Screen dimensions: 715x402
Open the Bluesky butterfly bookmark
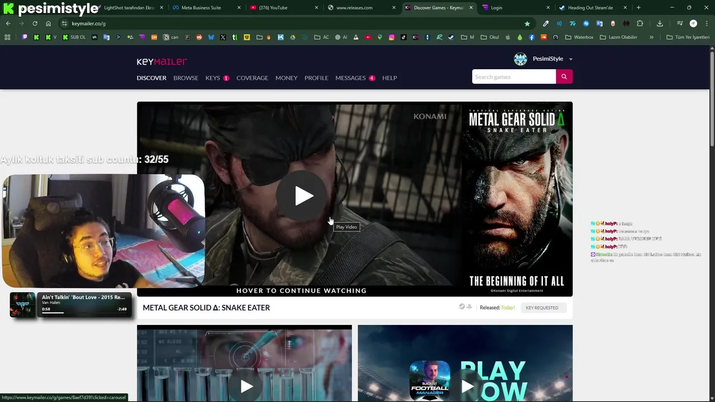(211, 37)
